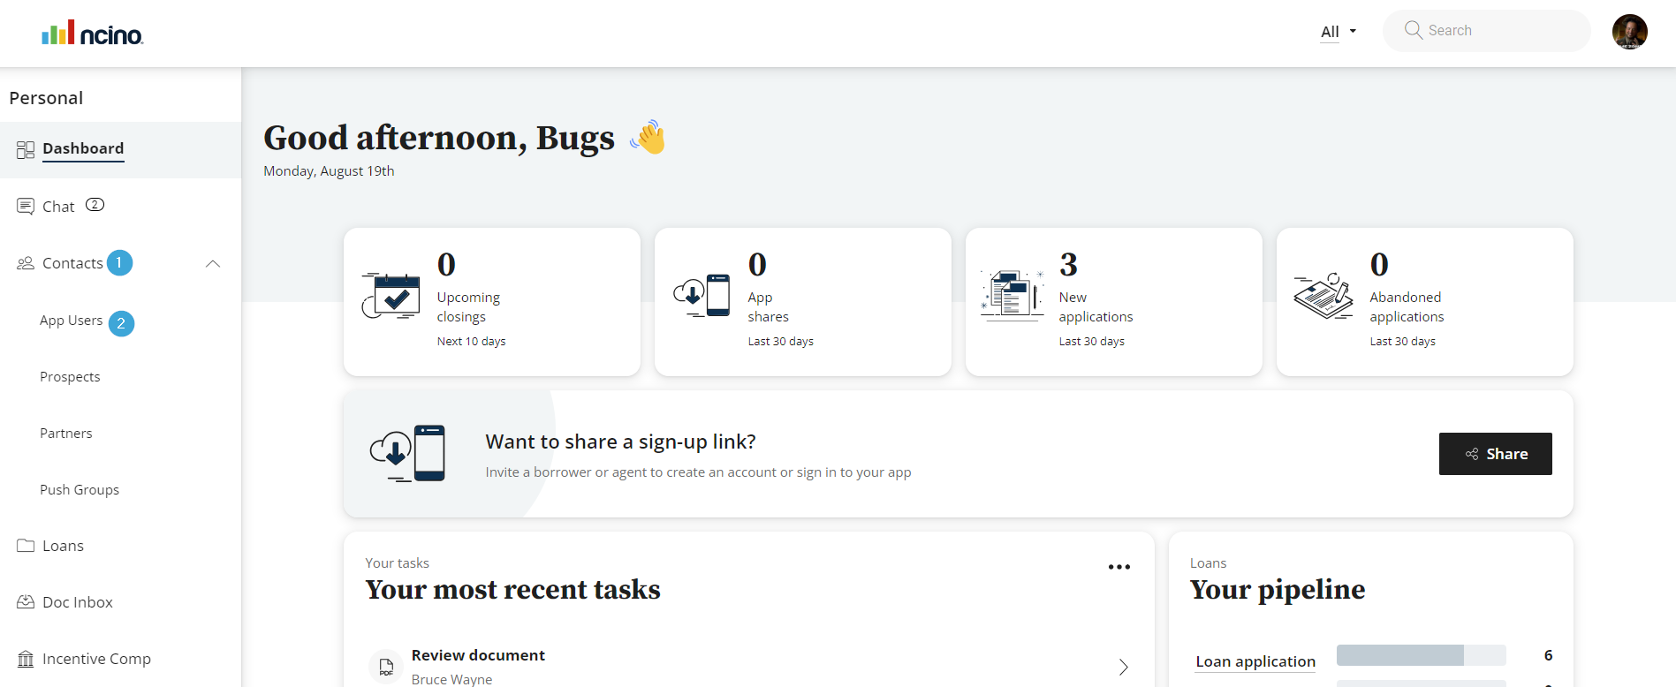The image size is (1676, 687).
Task: Select Push Groups menu item
Action: (80, 490)
